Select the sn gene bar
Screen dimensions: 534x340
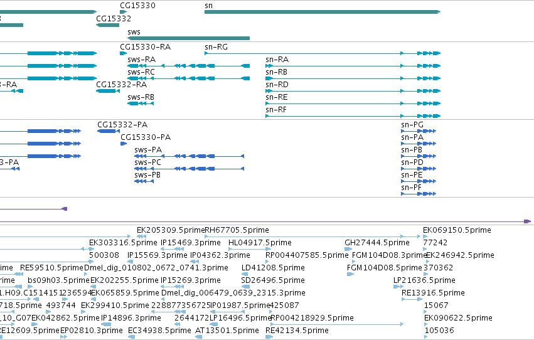pos(322,12)
